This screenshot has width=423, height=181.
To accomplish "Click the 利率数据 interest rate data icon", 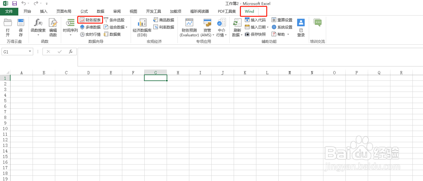I will (164, 27).
